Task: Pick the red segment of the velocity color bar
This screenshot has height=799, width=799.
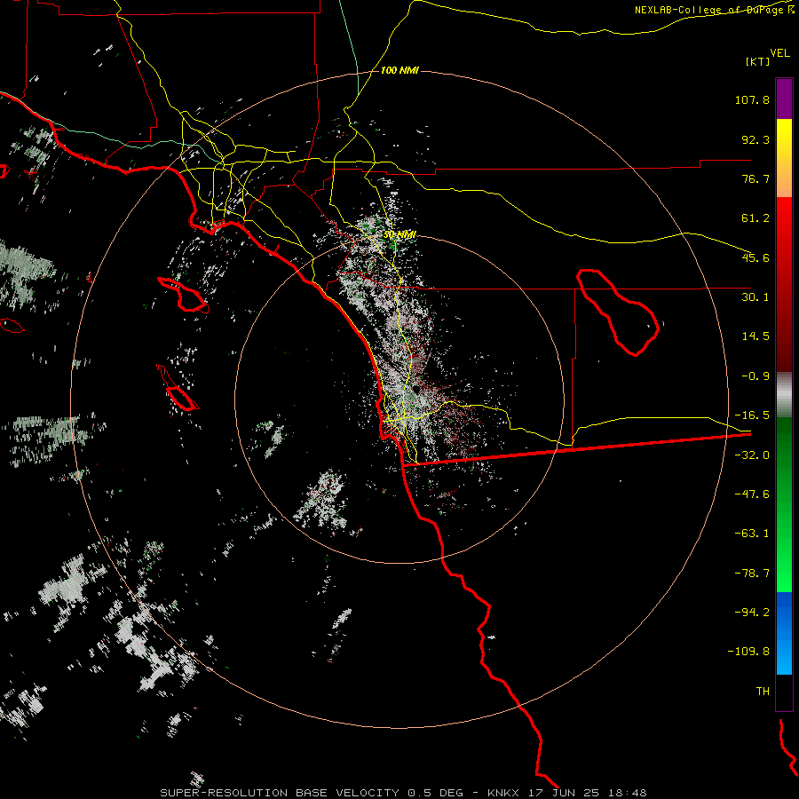Action: (784, 284)
